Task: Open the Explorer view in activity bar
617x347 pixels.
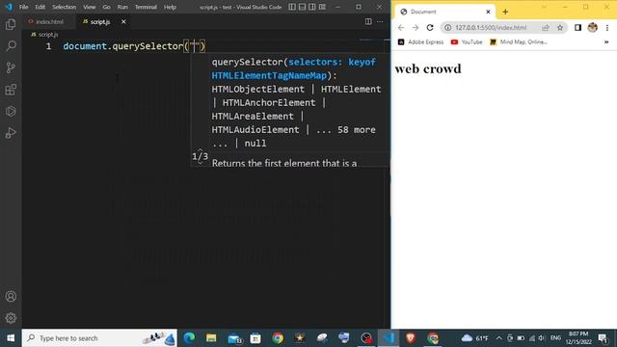Action: pyautogui.click(x=11, y=24)
